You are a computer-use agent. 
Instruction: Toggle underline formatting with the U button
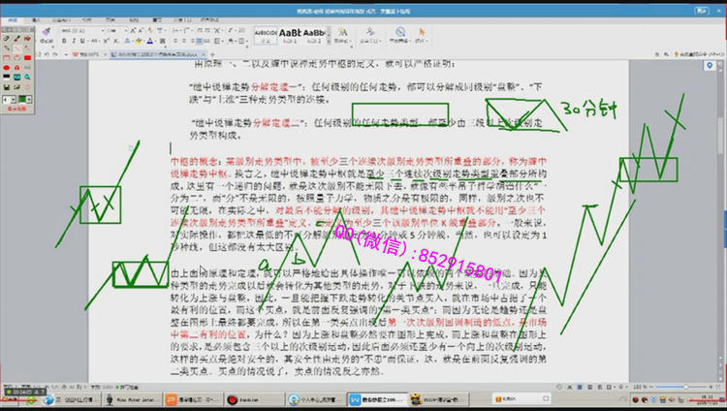[83, 42]
